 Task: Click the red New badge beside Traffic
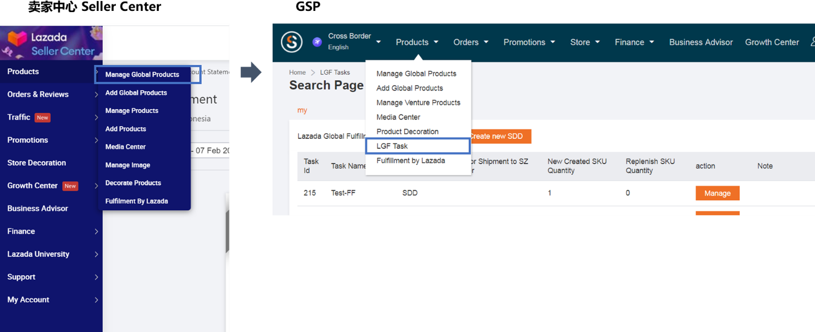(43, 117)
